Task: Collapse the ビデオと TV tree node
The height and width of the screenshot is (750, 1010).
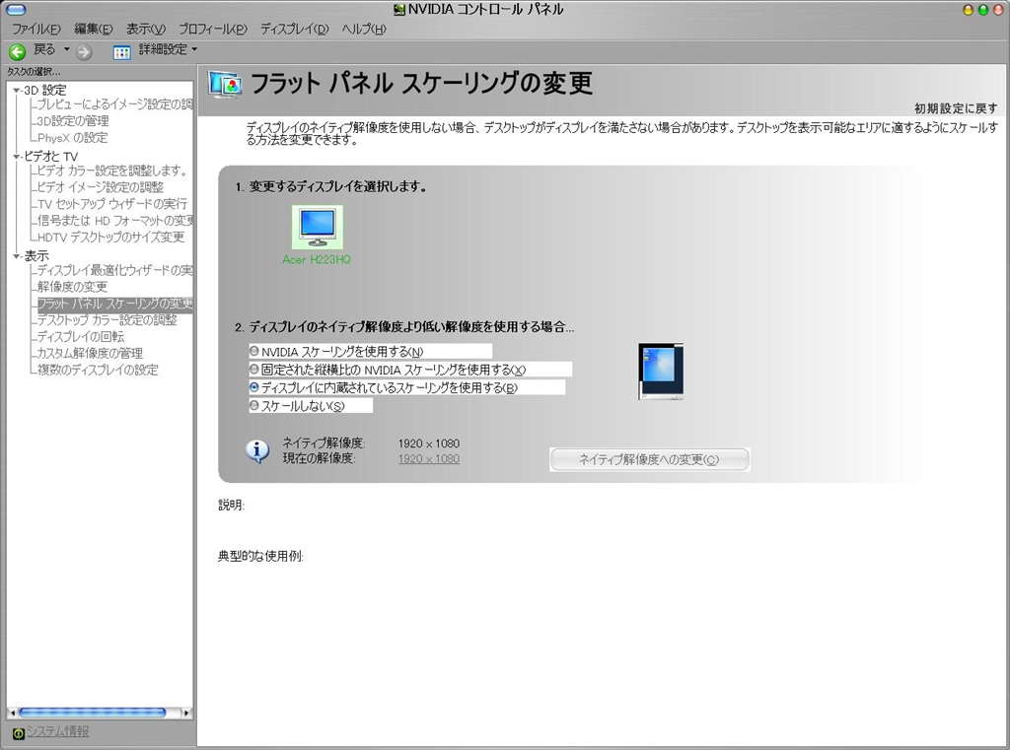Action: [x=16, y=157]
